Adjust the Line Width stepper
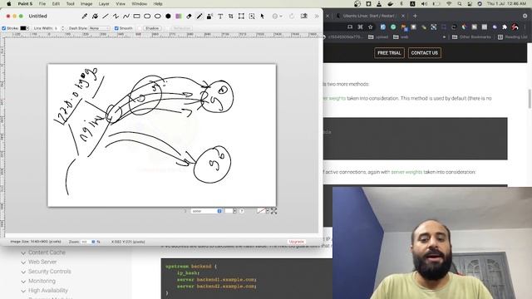532x299 pixels. tap(62, 28)
